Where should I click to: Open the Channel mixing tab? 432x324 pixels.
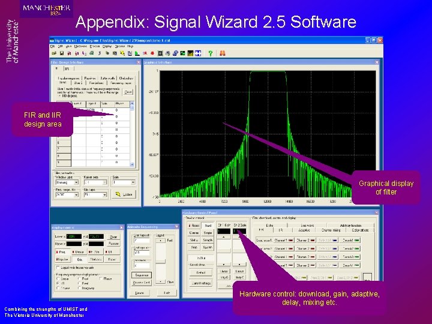point(331,230)
